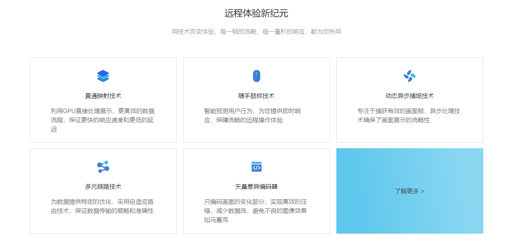Select the 随手鼠标技术 card title
Viewport: 520px width, 245px height.
(256, 96)
